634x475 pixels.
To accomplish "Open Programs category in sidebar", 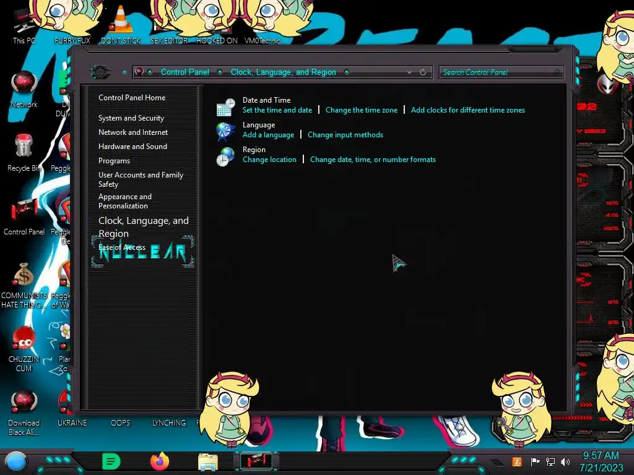I will tap(114, 161).
